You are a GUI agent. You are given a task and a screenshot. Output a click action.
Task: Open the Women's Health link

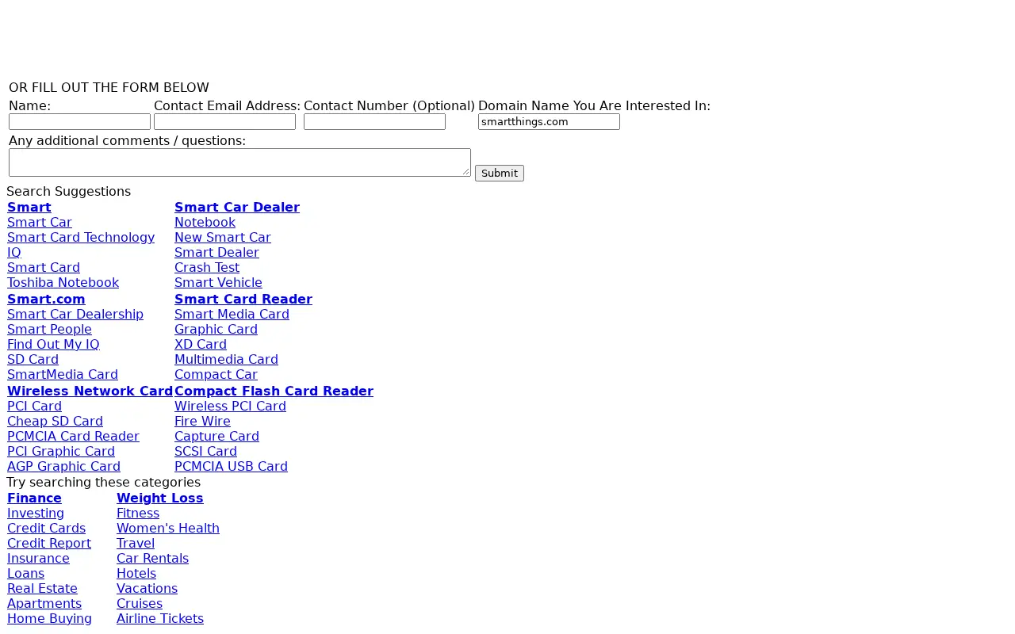tap(168, 529)
